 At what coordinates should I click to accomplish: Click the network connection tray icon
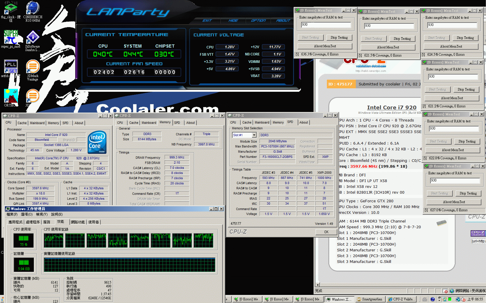click(458, 299)
